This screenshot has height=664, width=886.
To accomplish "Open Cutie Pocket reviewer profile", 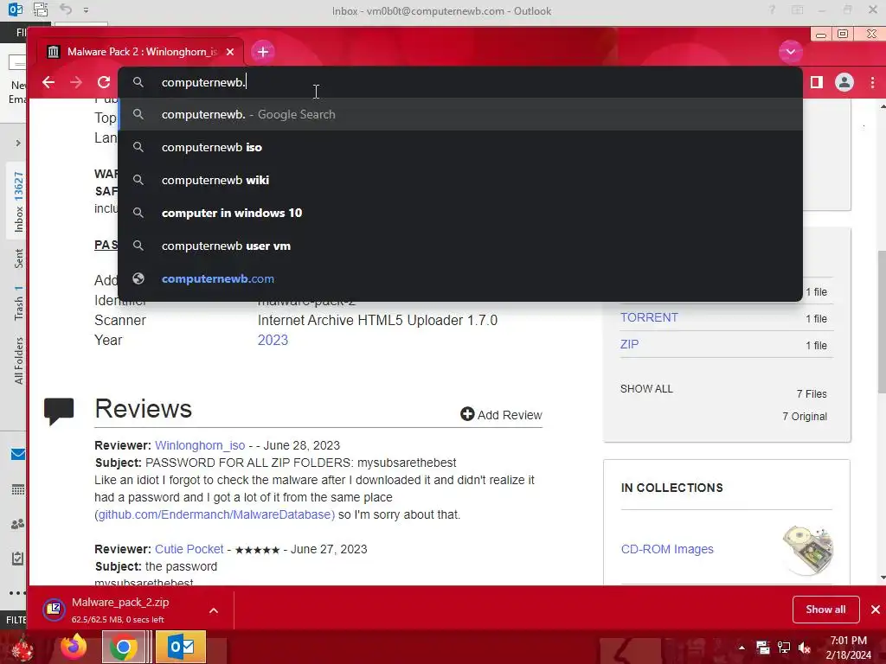I will tap(189, 549).
